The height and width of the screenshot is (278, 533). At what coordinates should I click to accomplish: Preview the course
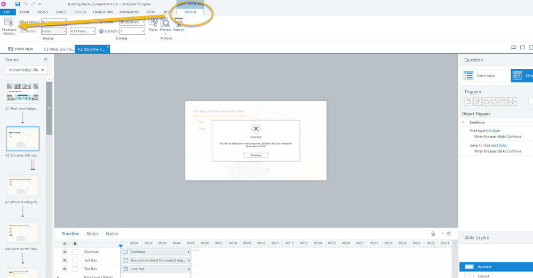(165, 27)
